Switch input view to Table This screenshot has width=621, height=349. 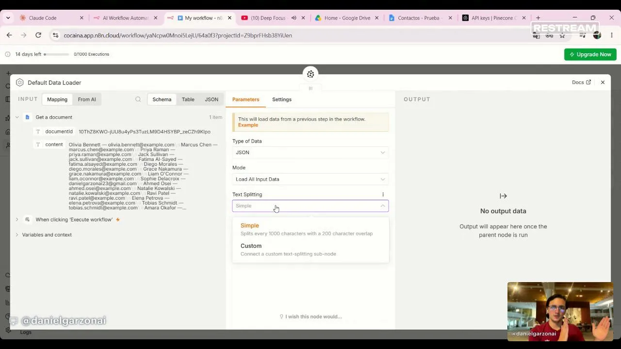coord(188,99)
